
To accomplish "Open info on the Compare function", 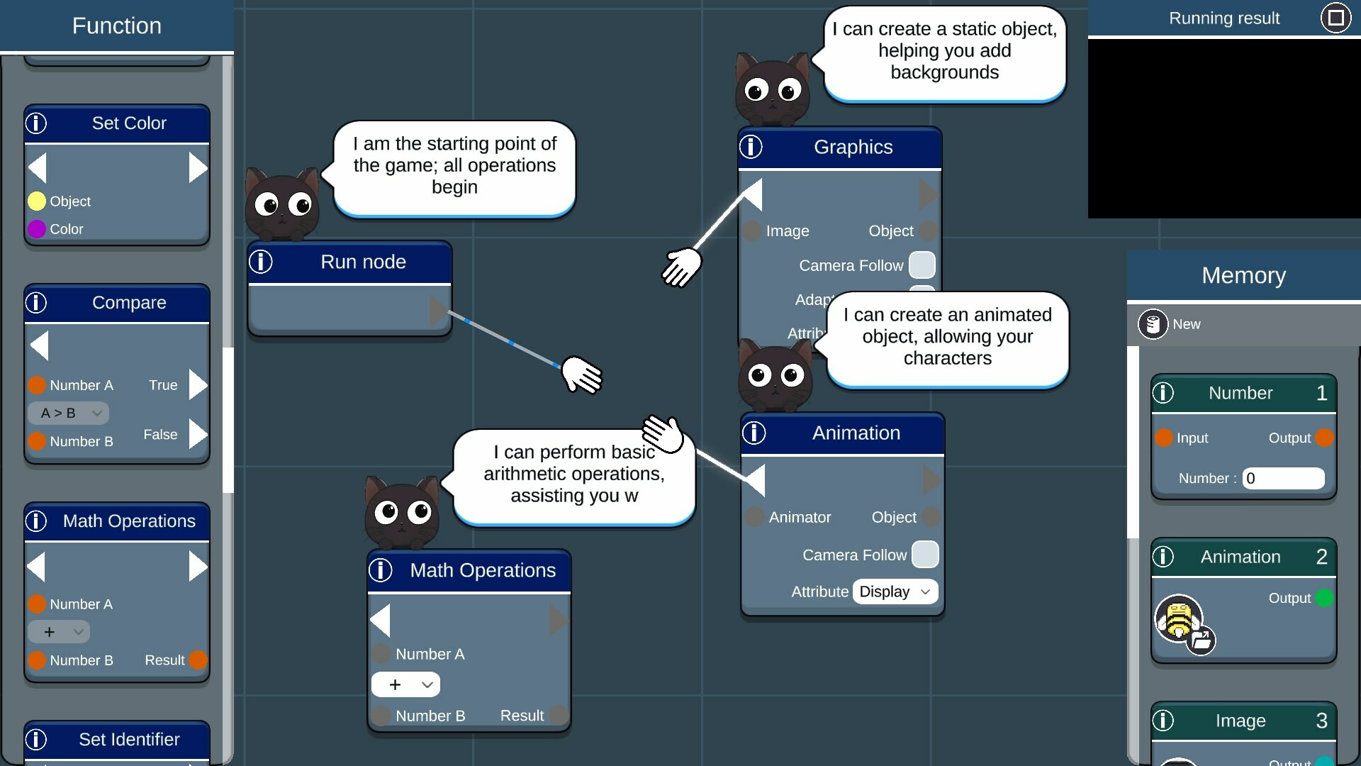I will click(36, 303).
